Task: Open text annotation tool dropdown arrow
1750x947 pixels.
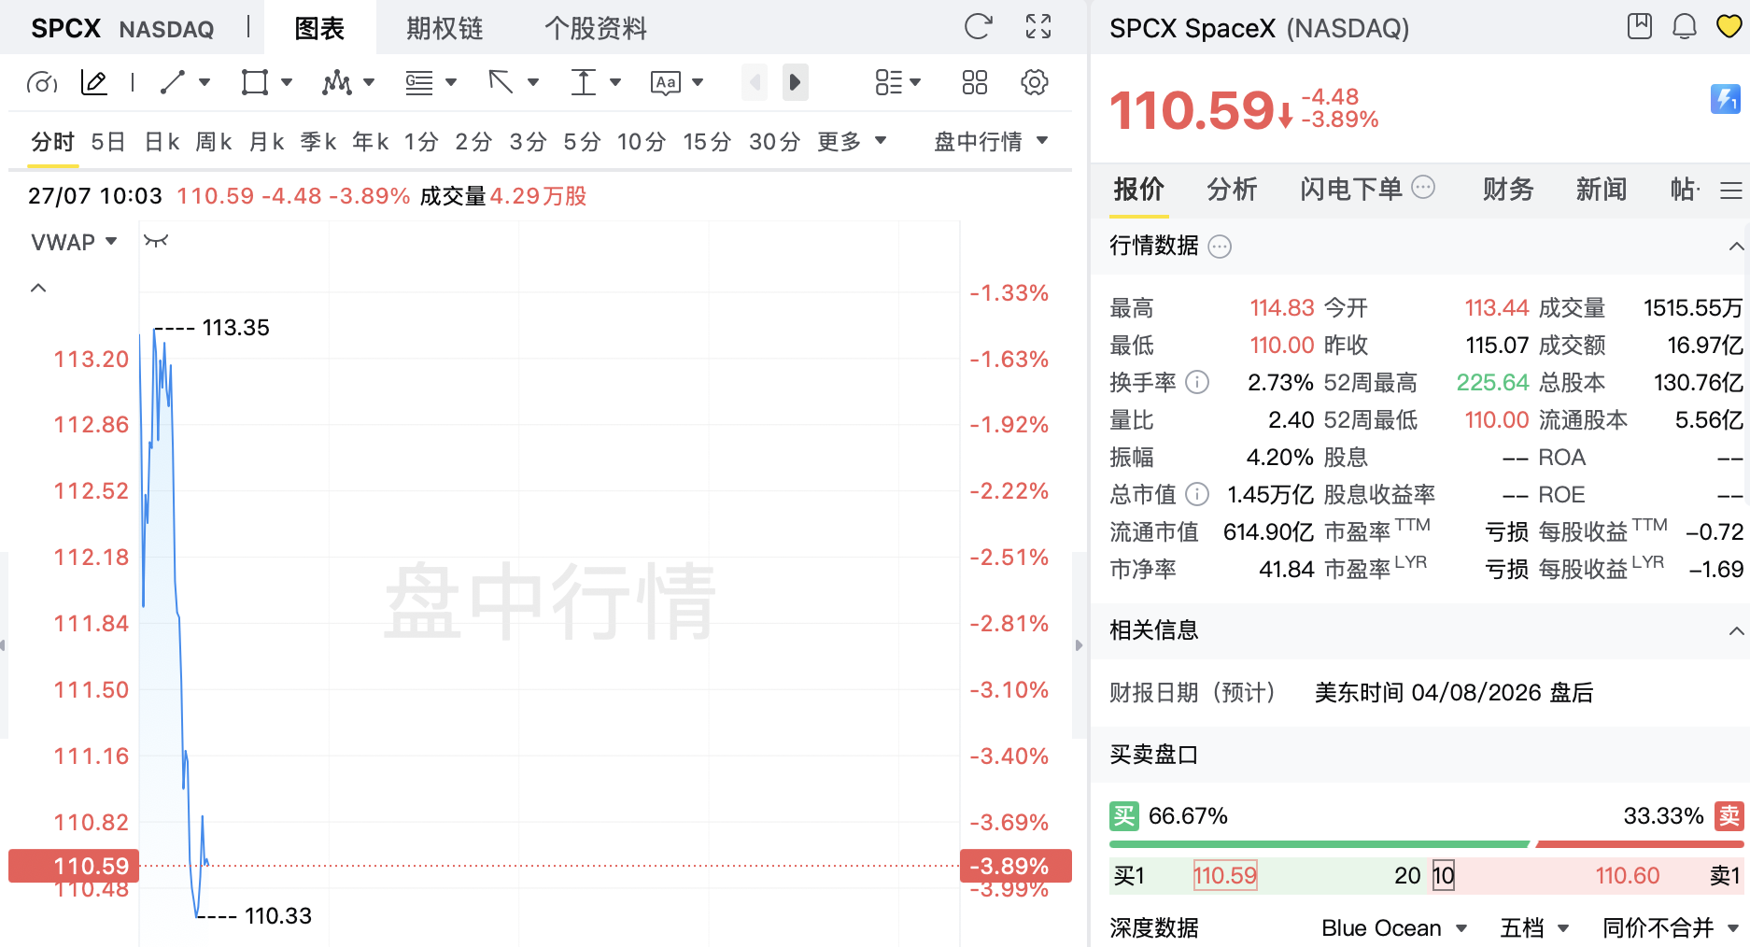Action: click(698, 82)
